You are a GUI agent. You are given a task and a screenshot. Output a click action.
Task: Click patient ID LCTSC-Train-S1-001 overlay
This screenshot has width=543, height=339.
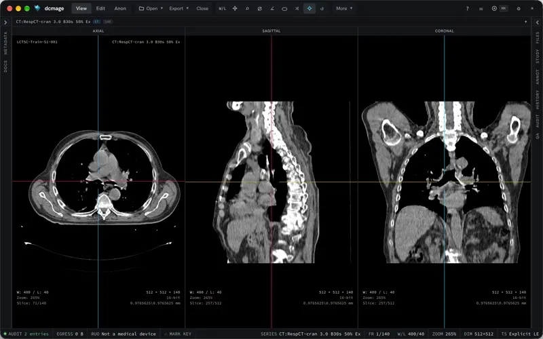pos(37,42)
